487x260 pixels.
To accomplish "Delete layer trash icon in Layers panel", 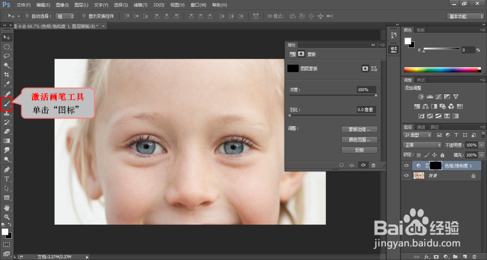I will click(x=474, y=257).
